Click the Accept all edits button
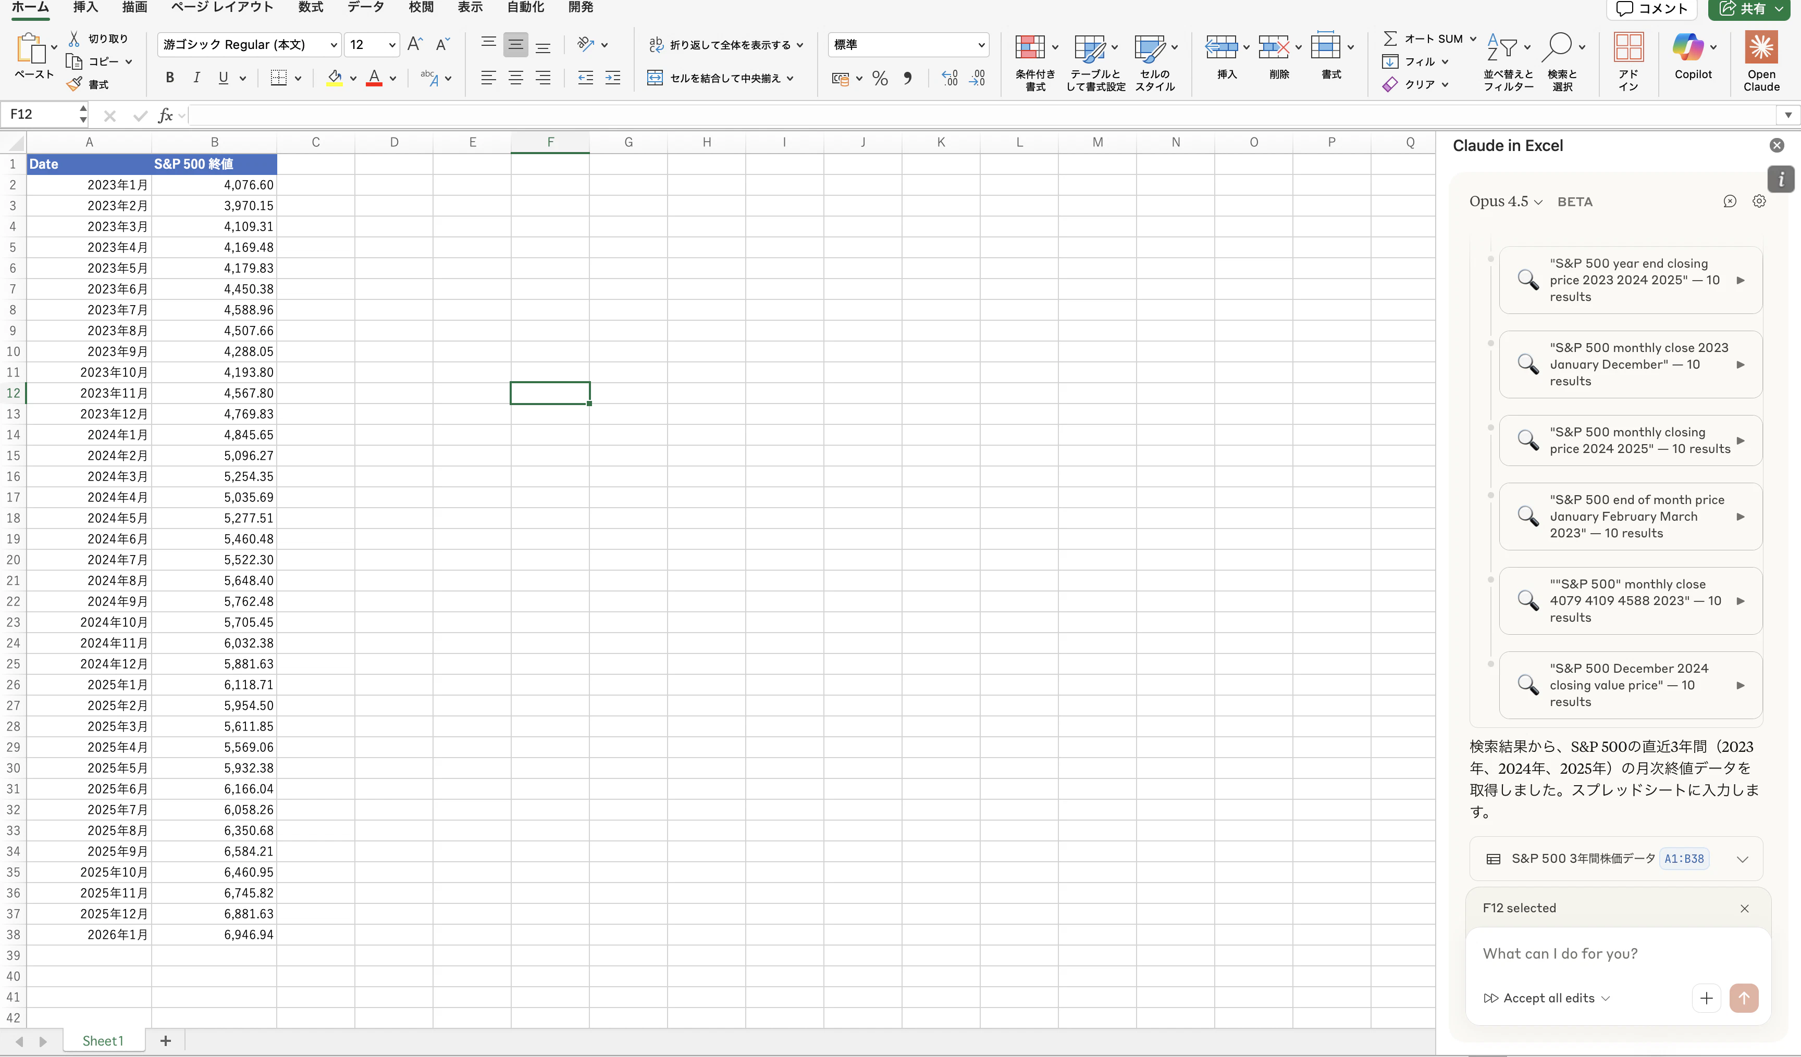This screenshot has width=1801, height=1057. pyautogui.click(x=1548, y=998)
